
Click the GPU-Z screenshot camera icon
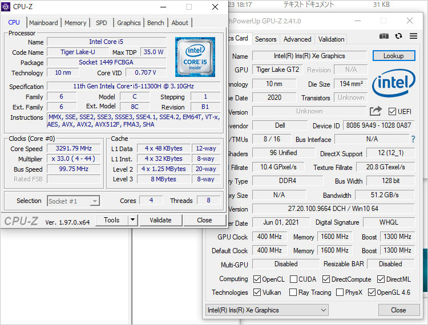[x=384, y=36]
